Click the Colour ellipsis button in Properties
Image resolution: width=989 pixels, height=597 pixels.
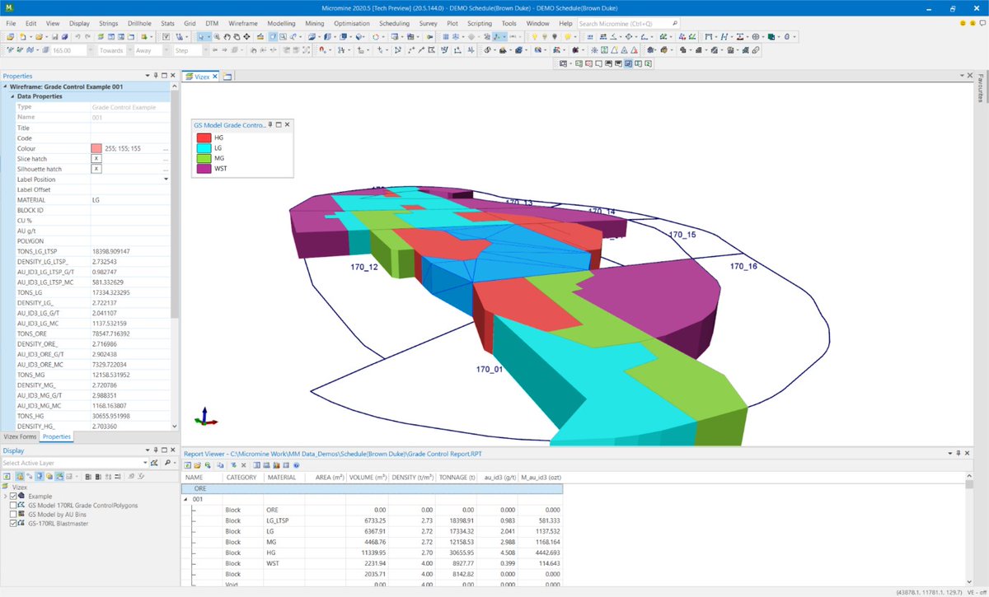(166, 148)
